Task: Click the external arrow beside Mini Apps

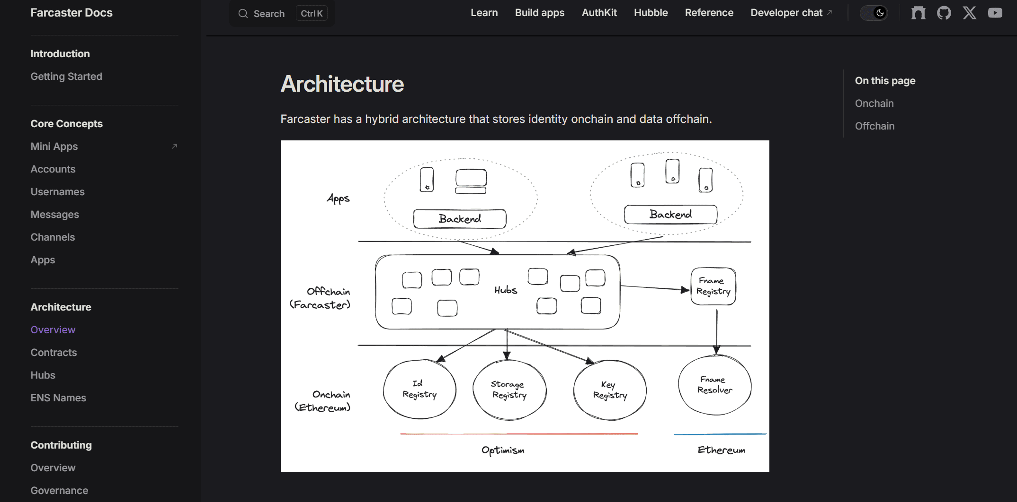Action: coord(174,147)
